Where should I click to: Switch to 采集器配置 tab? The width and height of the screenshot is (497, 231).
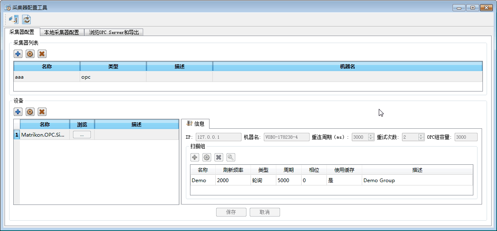(x=22, y=32)
